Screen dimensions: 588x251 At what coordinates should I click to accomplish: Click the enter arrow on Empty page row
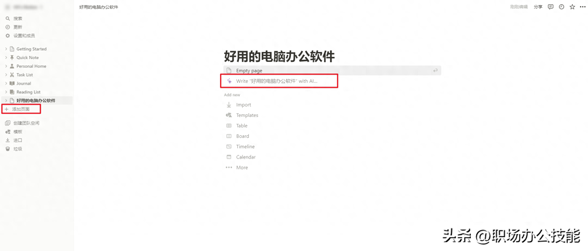435,70
